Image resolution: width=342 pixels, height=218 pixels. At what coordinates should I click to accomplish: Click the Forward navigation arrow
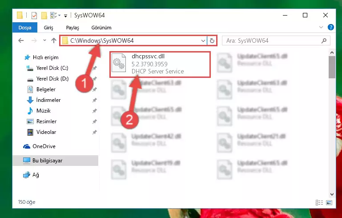[x=34, y=40]
